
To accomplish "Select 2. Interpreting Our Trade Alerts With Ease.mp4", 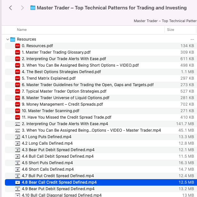I will pos(65,124).
